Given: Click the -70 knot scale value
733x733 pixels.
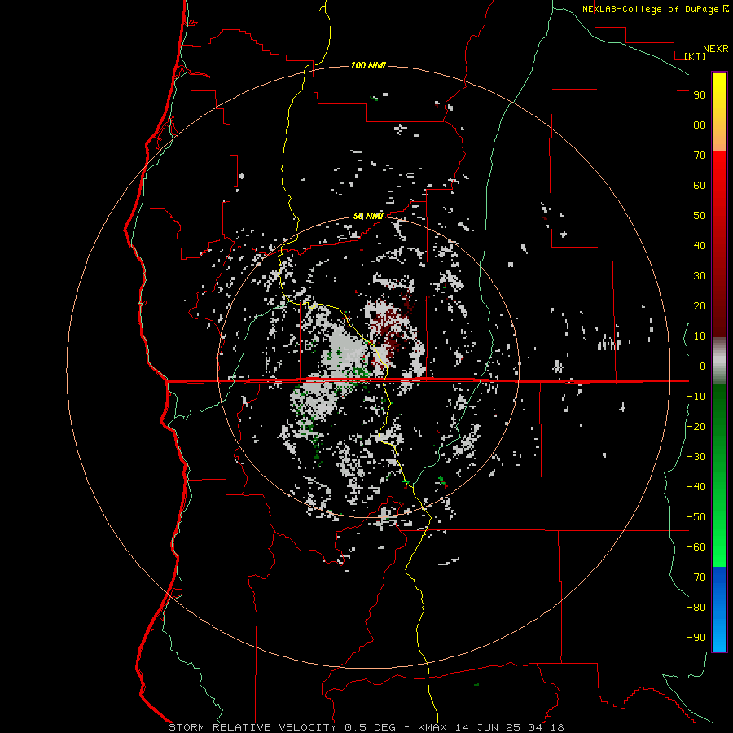Looking at the screenshot, I should coord(696,577).
